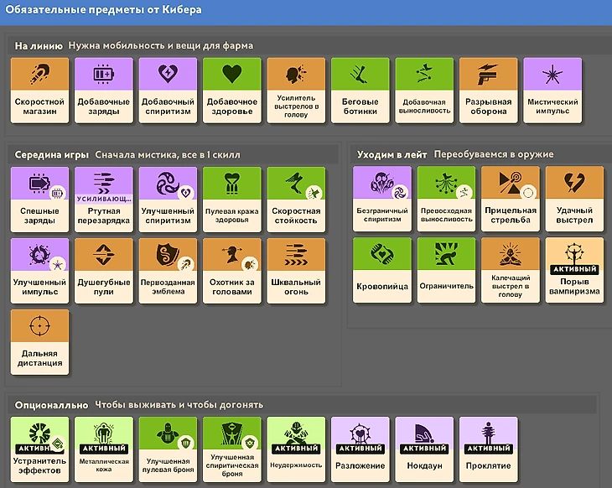
Task: Select Мистический импульс item card
Action: (x=552, y=91)
